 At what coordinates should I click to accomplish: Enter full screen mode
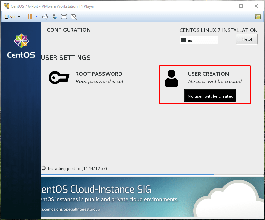(64, 17)
